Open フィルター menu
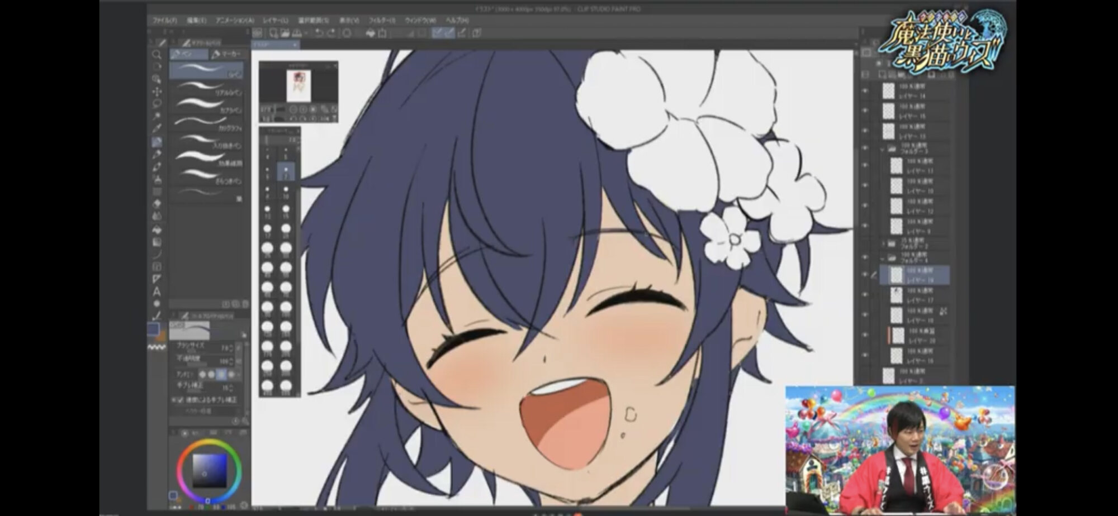The height and width of the screenshot is (516, 1118). 382,20
